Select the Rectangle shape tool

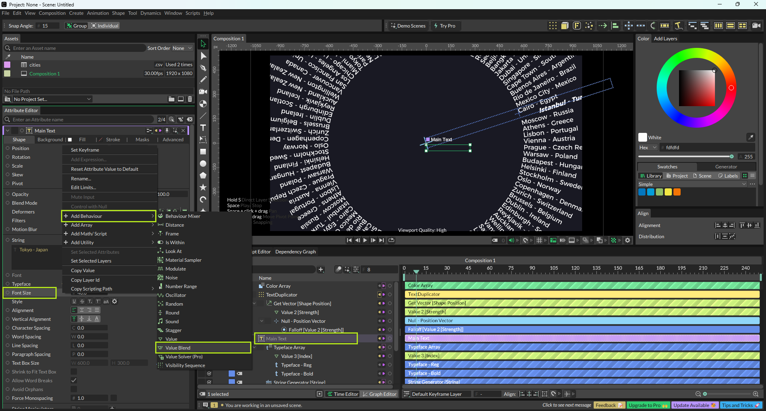point(203,152)
